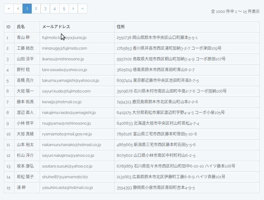Screen dimensions: 264x200
Task: Select address starting 1765853 香川県
Action: [169, 48]
